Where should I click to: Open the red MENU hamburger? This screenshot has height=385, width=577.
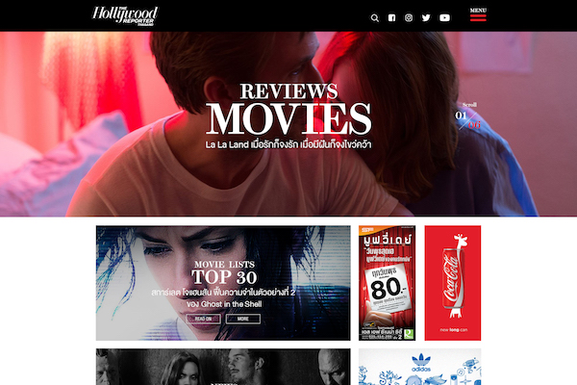[478, 14]
